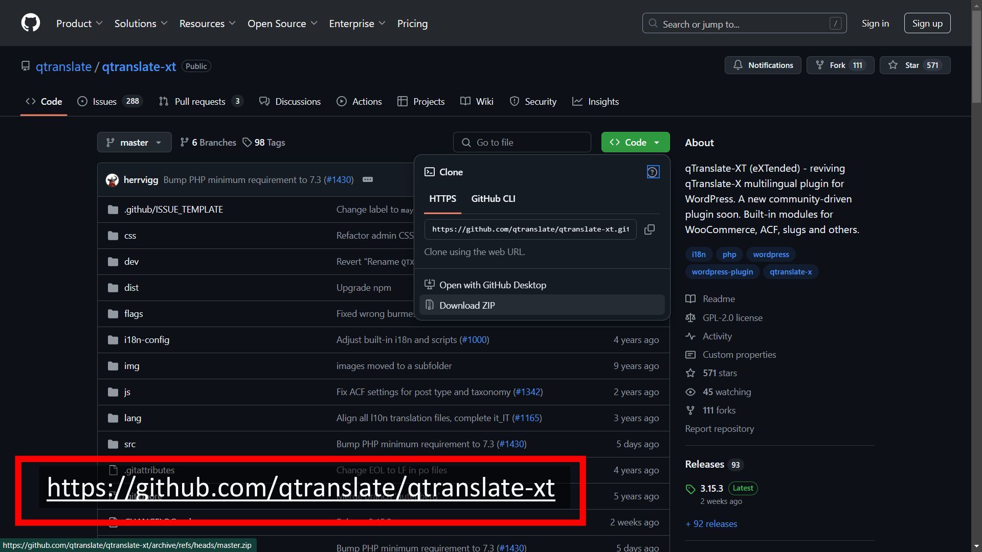982x552 pixels.
Task: Open the clone help question mark icon
Action: pos(653,172)
